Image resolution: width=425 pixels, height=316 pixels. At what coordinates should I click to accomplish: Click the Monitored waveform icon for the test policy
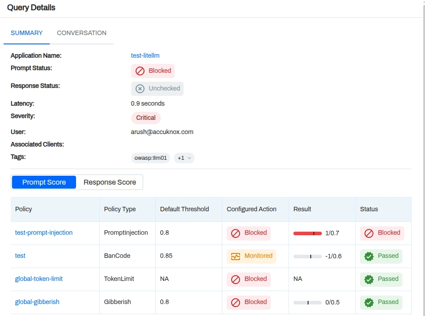pyautogui.click(x=235, y=256)
